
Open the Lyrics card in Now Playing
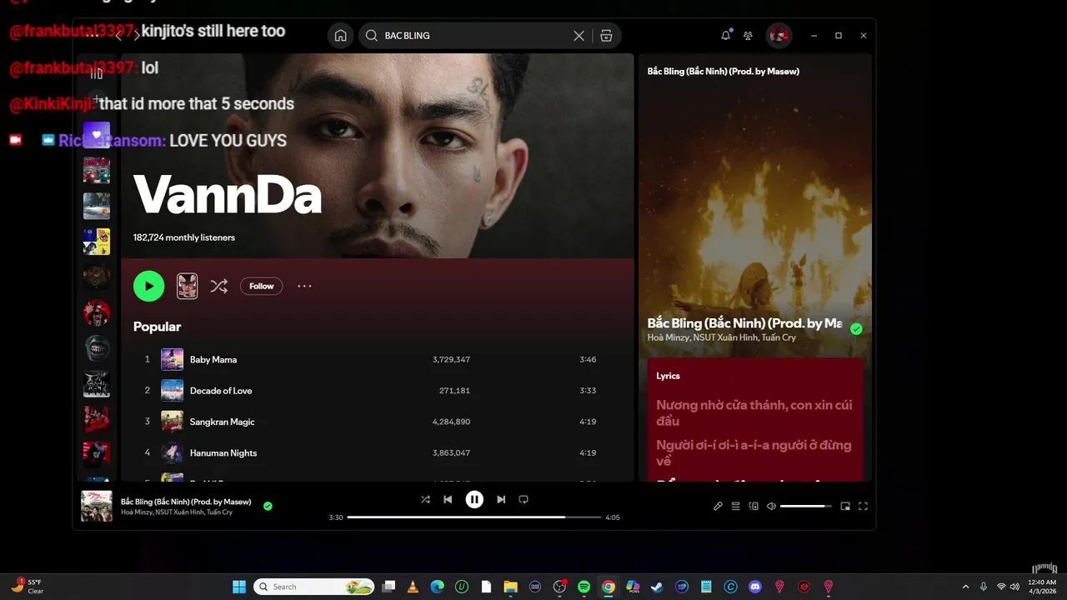pos(754,420)
